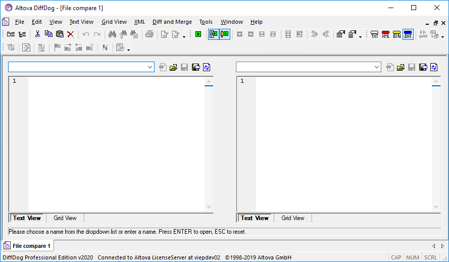
Task: Click the Compare Directories toolbar icon
Action: (x=22, y=34)
